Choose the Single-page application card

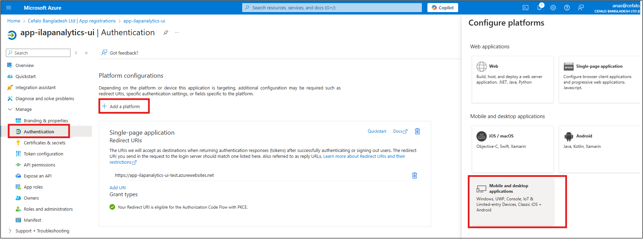599,79
